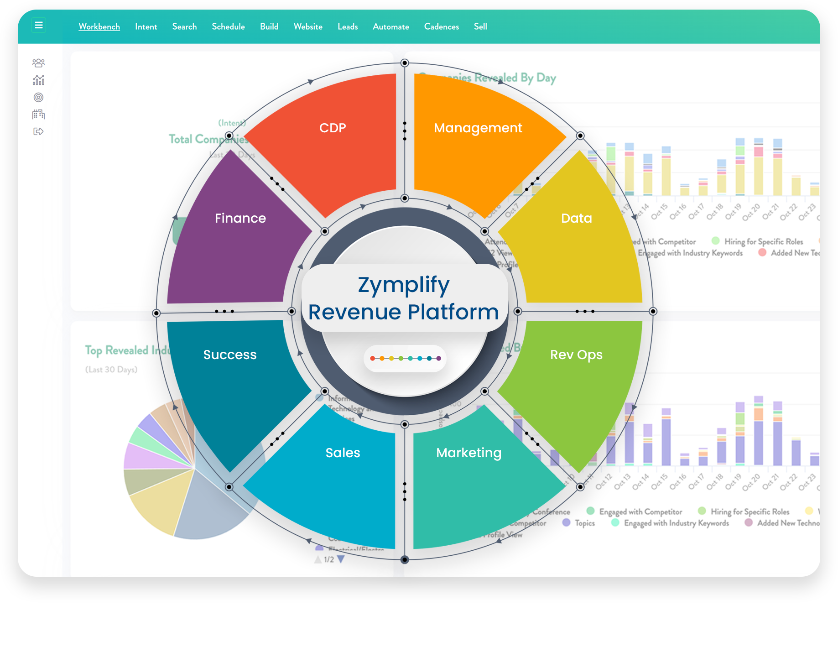Click the Top Revealed heading text
838x647 pixels.
tap(127, 350)
